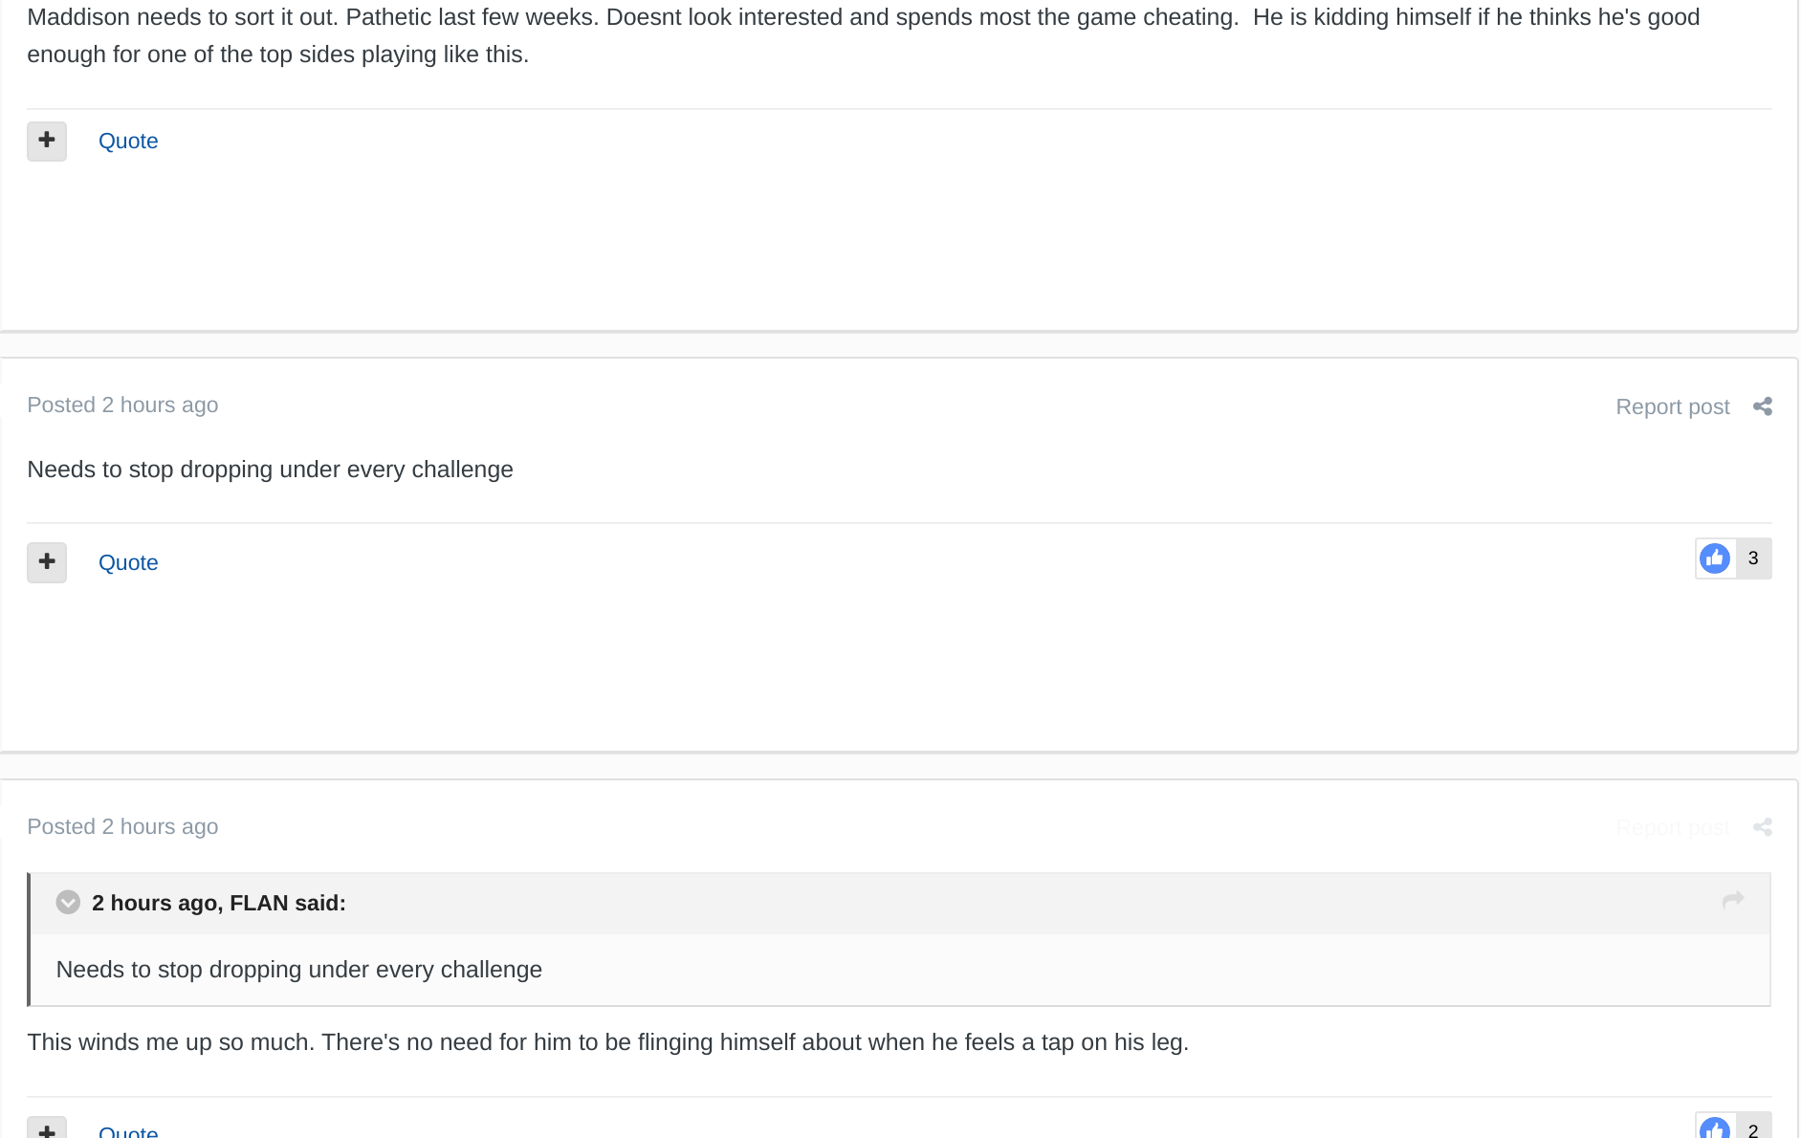Jump to FLAN's original post via quote arrow
1801x1138 pixels.
pyautogui.click(x=1732, y=900)
